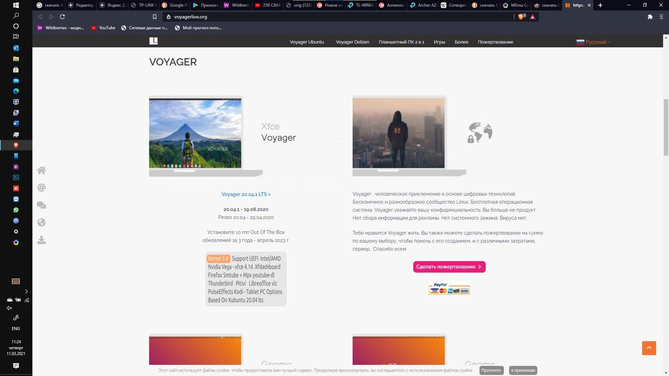669x376 pixels.
Task: Click the @ contact icon in the sidebar
Action: coord(41,188)
